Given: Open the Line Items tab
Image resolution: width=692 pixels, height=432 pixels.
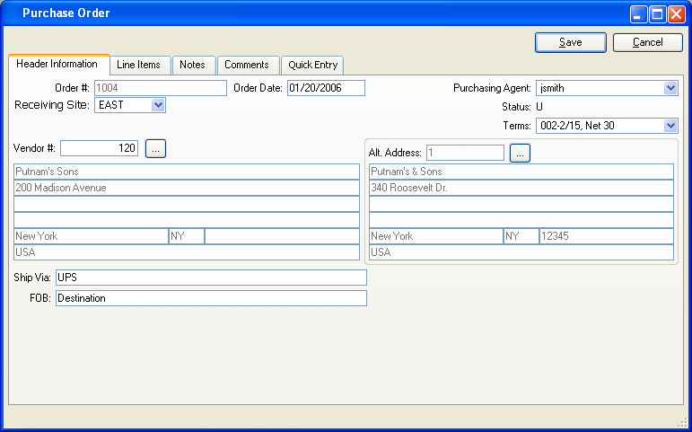Looking at the screenshot, I should click(x=139, y=65).
